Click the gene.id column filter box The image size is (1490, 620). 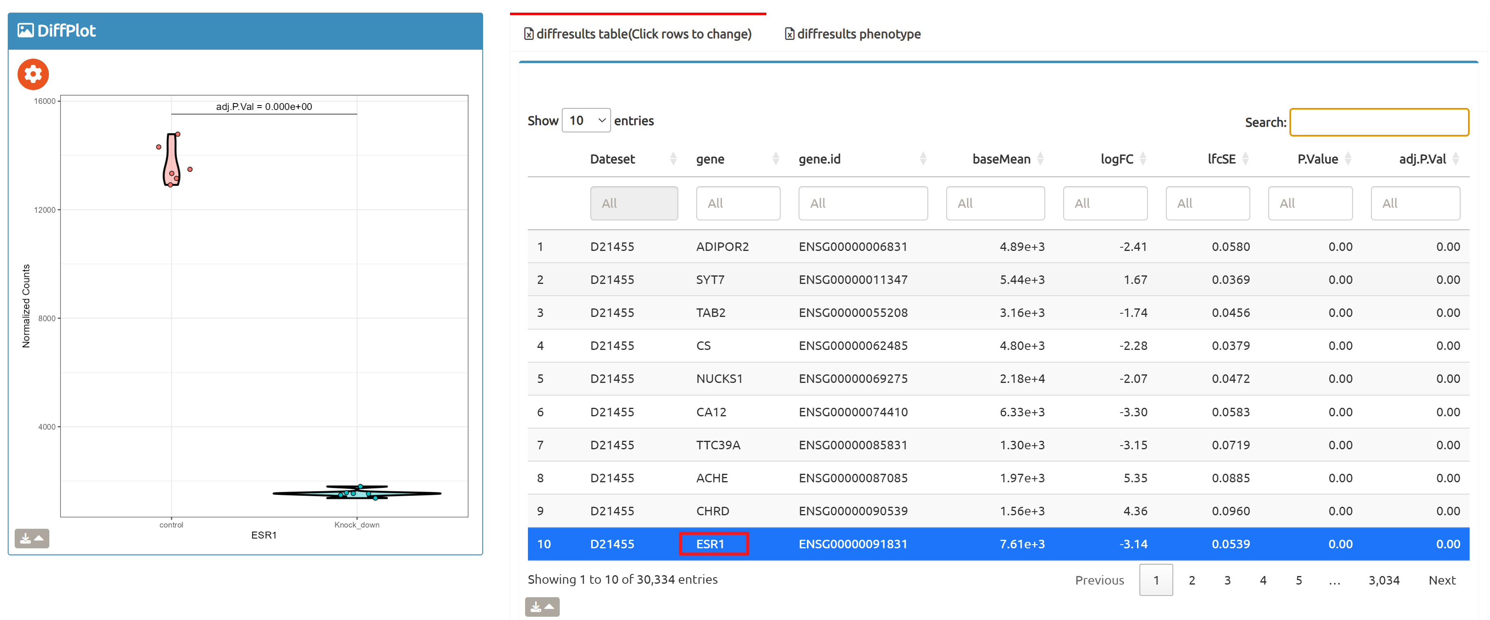click(863, 203)
